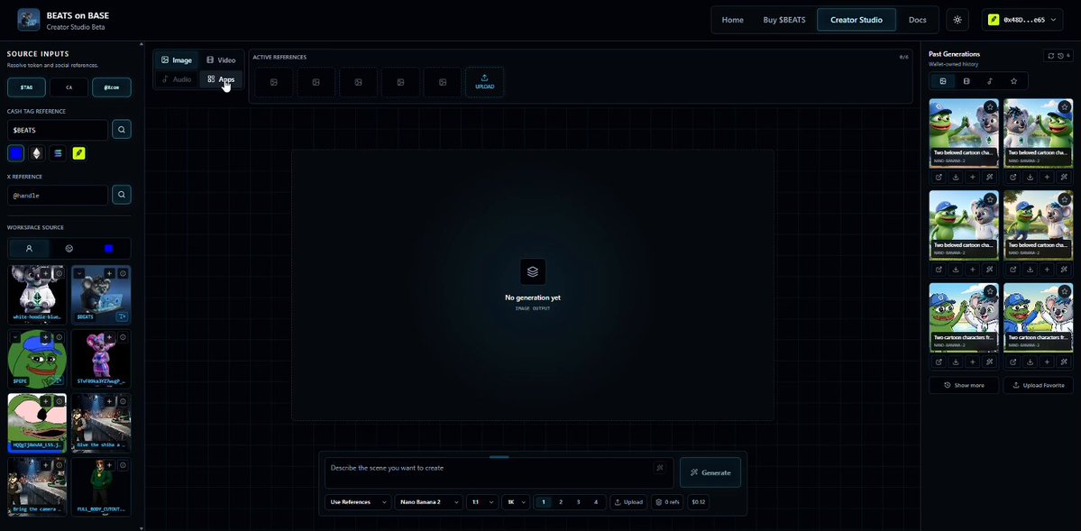The image size is (1081, 531).
Task: Set image count to 4
Action: point(596,502)
